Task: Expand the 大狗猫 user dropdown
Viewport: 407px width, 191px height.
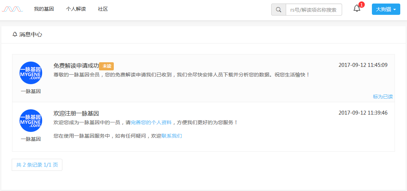Action: coord(386,9)
